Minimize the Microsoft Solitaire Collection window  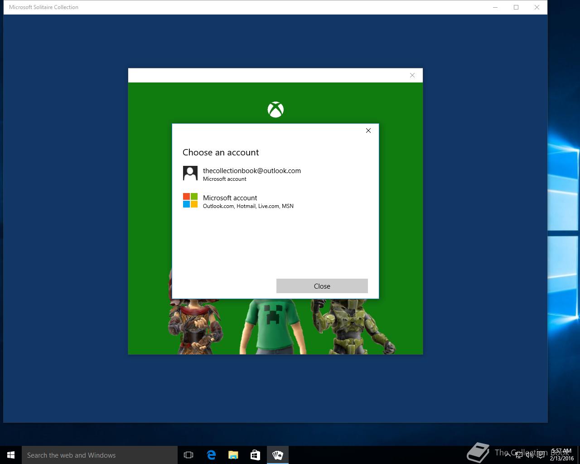click(x=495, y=7)
